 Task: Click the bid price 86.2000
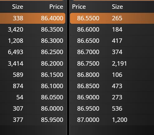point(52,63)
